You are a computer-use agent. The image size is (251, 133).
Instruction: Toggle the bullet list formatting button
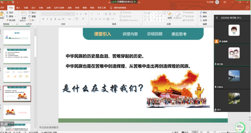click(92, 14)
